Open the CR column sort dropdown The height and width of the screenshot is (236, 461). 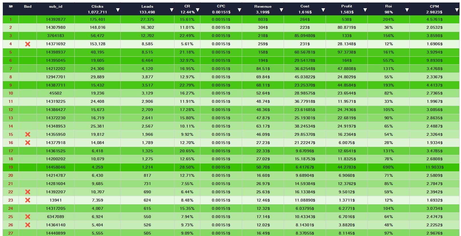[x=198, y=10]
